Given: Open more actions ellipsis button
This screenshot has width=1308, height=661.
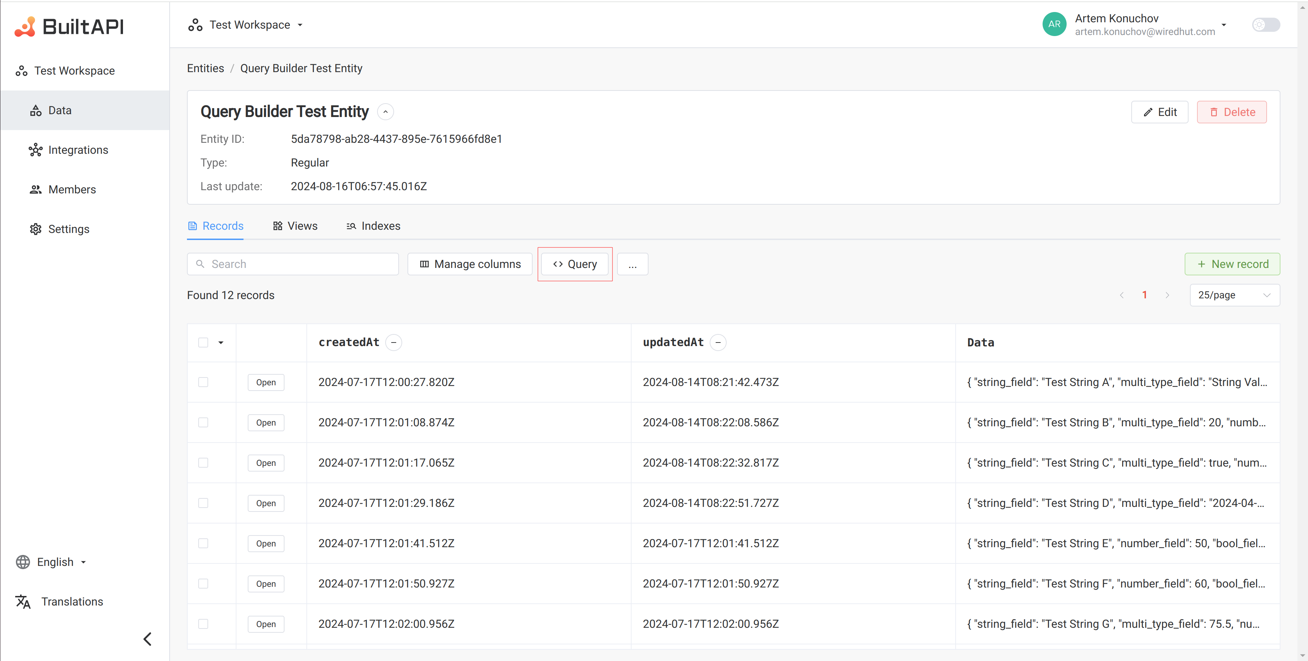Looking at the screenshot, I should point(632,264).
